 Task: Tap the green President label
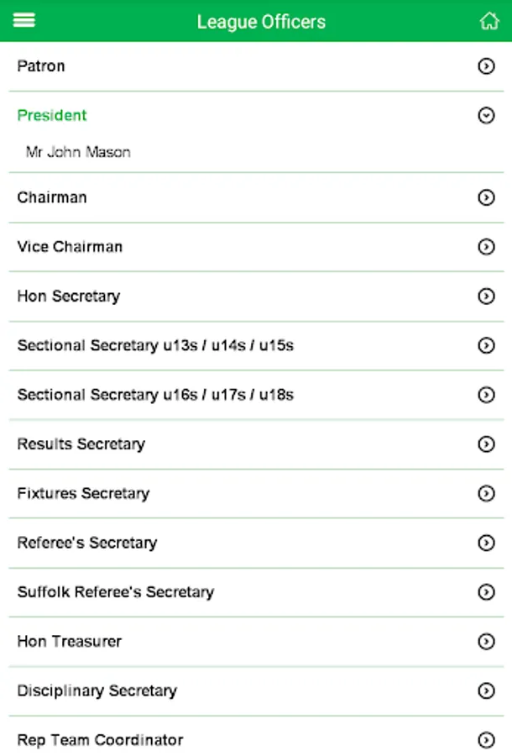52,115
